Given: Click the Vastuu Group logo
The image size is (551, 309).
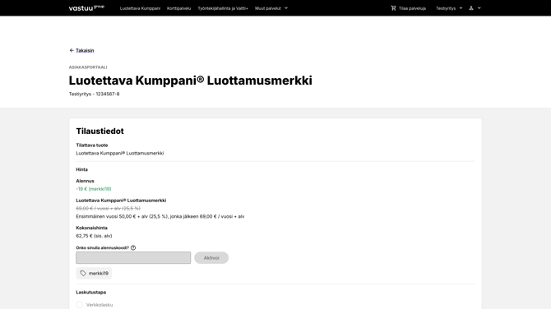Looking at the screenshot, I should (86, 8).
